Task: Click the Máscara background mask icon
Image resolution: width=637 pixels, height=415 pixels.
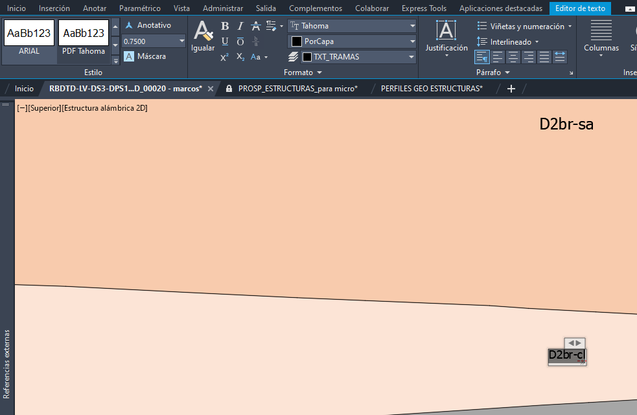Action: click(x=129, y=56)
